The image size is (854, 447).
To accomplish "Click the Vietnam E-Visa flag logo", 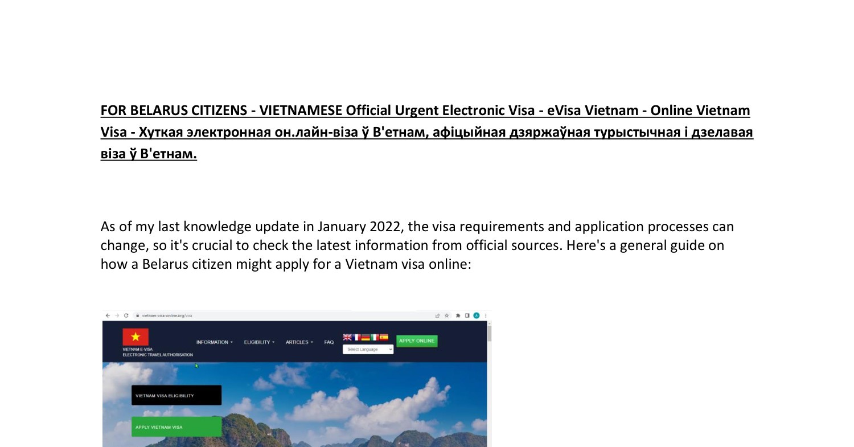I will [136, 337].
